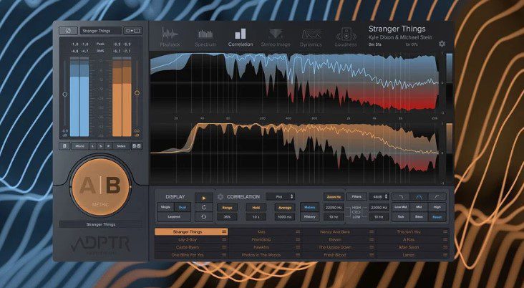Open menu icon for Friendship track
Viewport: 524px width, 288px height.
[298, 239]
